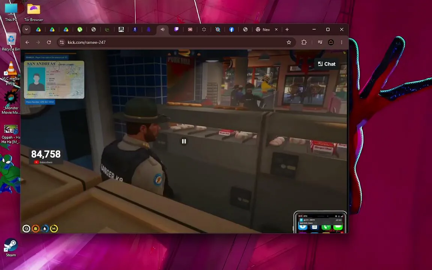
Task: Mute the active tab via speaker icon
Action: tap(162, 30)
